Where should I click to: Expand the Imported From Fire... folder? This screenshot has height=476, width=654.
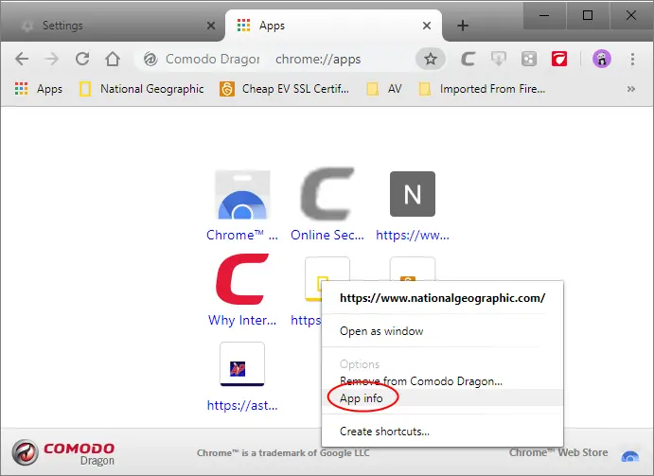click(x=482, y=89)
